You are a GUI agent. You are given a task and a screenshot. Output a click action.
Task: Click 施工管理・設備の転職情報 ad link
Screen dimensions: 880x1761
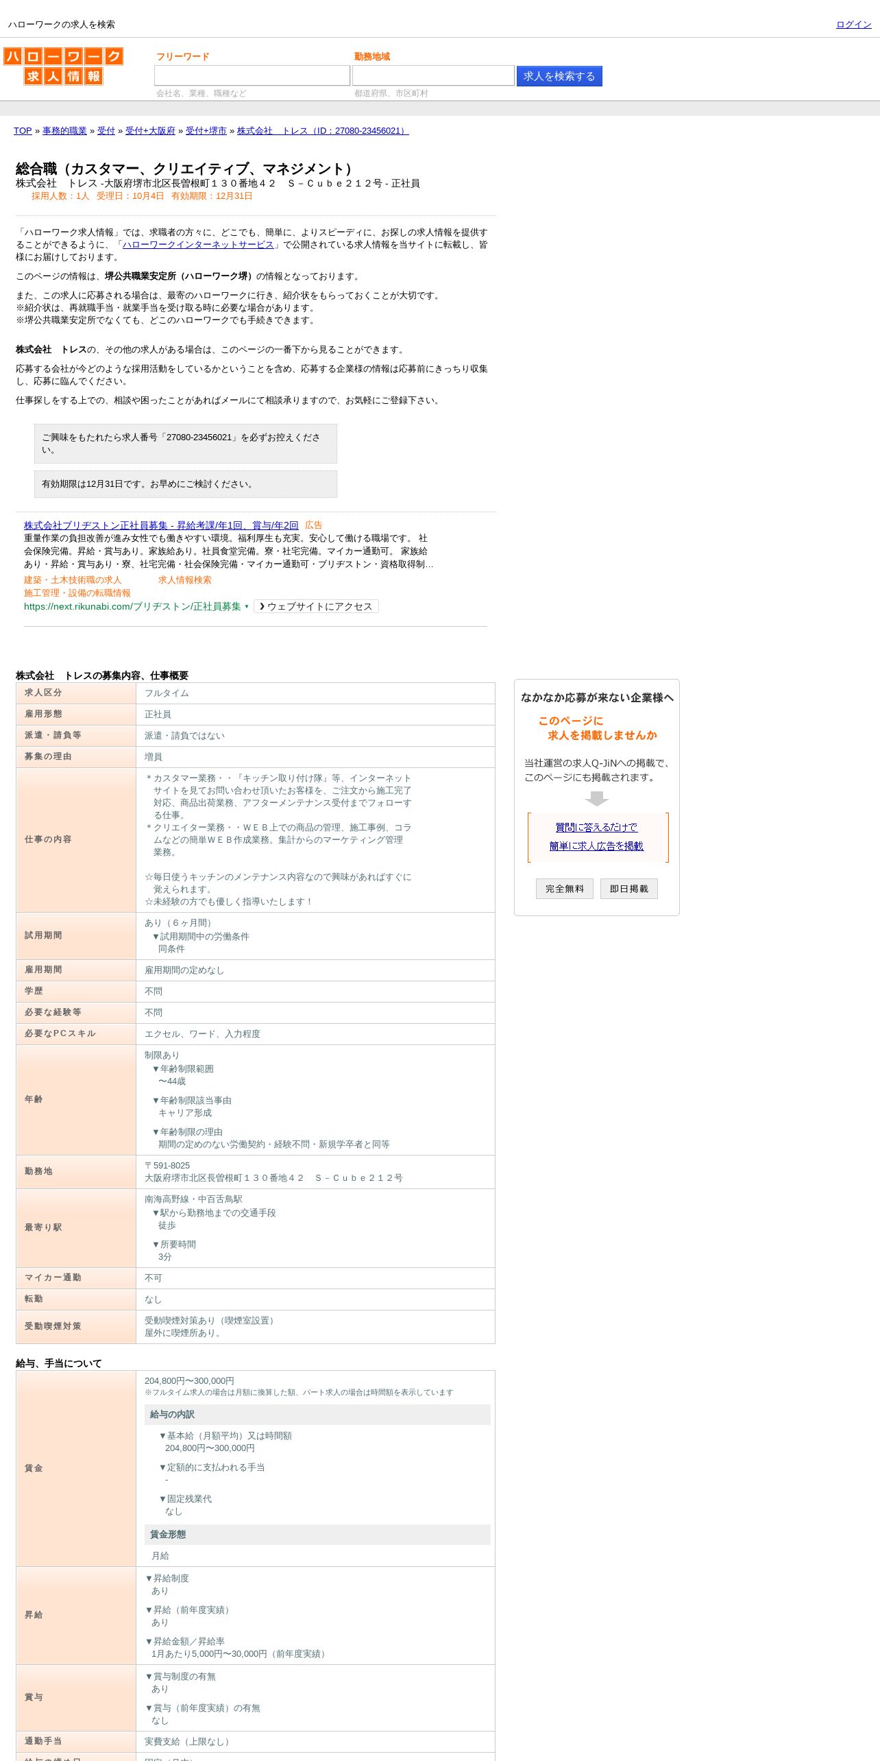77,593
